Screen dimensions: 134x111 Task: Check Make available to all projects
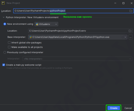pos(9,47)
